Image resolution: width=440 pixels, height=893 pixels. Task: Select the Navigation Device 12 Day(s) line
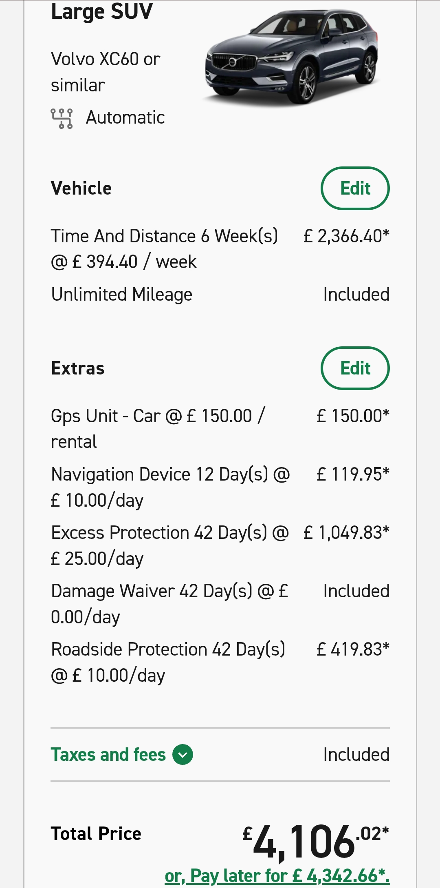coord(220,487)
